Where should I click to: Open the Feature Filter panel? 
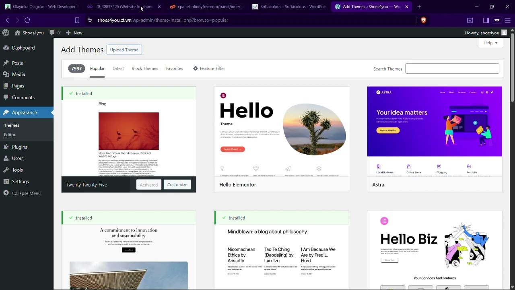coord(209,68)
